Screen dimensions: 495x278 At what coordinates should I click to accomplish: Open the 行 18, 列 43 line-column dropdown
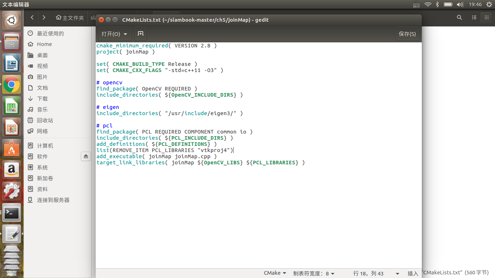(x=377, y=274)
